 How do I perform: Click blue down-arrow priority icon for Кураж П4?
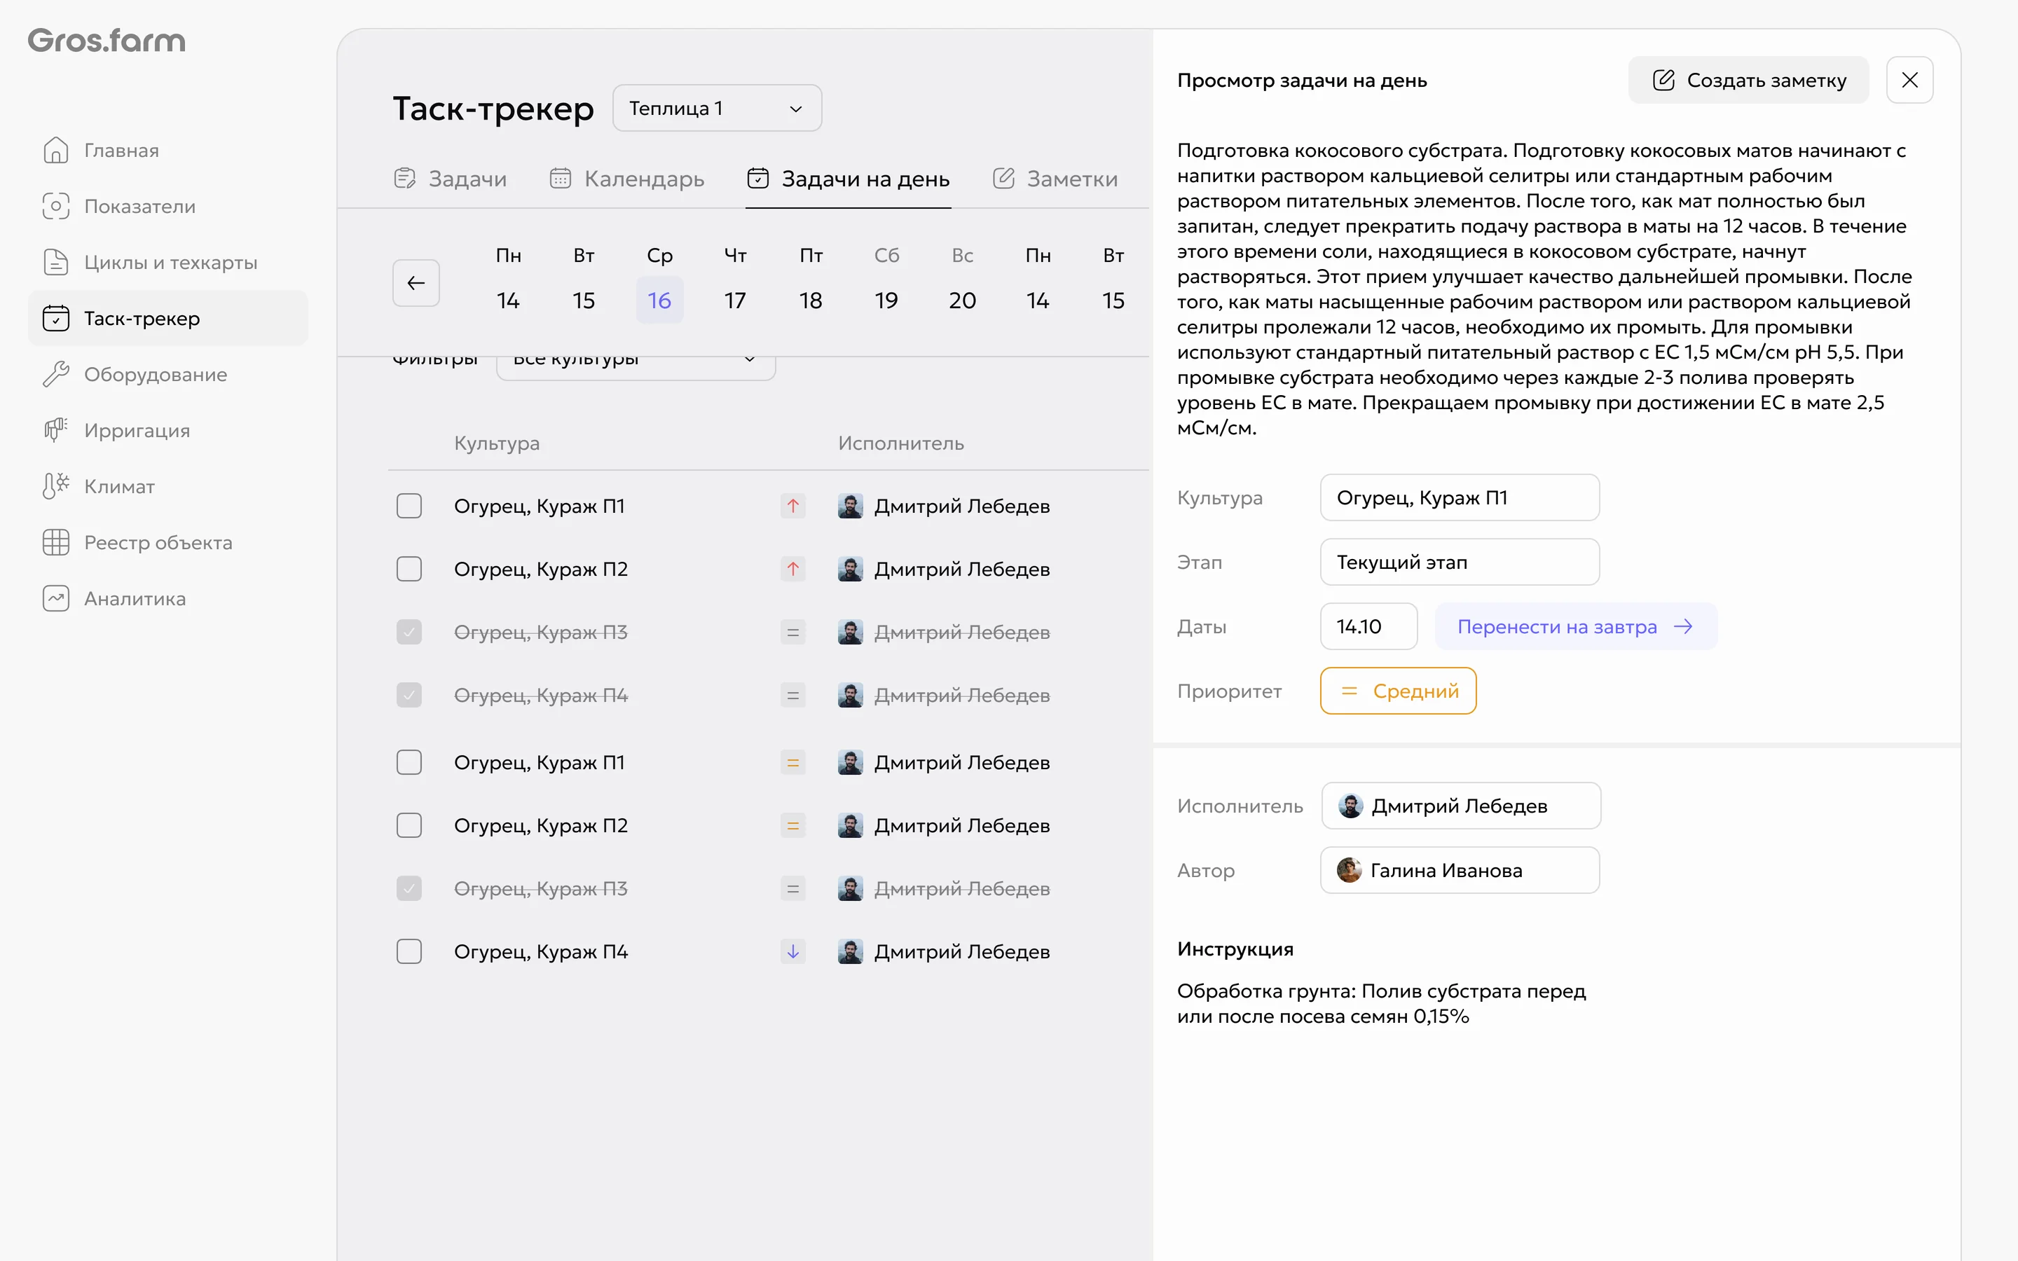click(793, 951)
